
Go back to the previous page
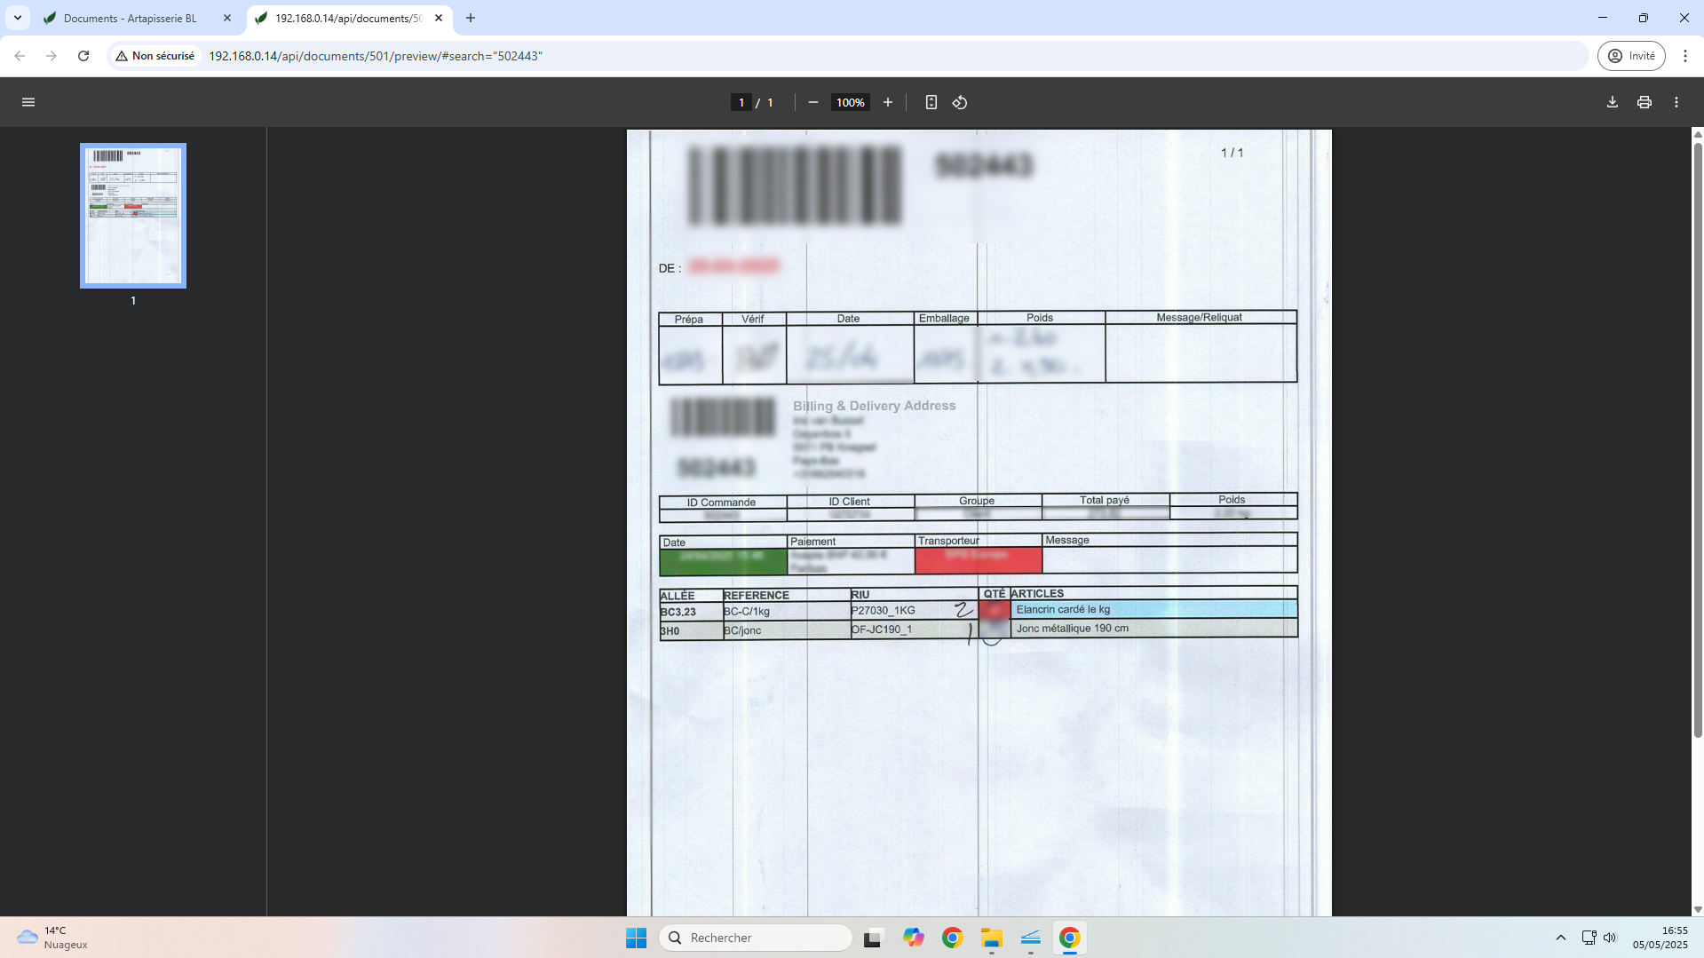20,56
